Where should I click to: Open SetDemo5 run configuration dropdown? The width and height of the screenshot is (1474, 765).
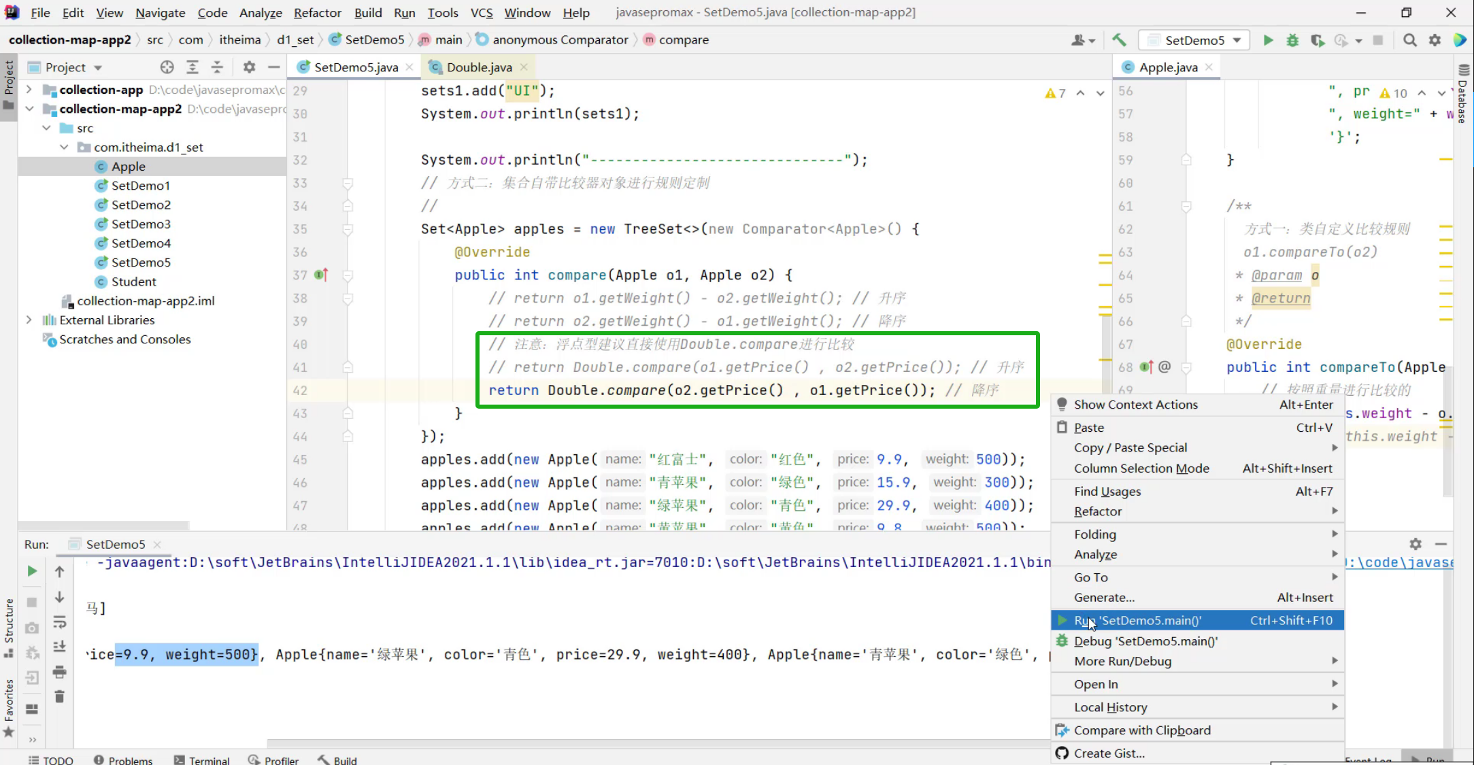(1194, 40)
